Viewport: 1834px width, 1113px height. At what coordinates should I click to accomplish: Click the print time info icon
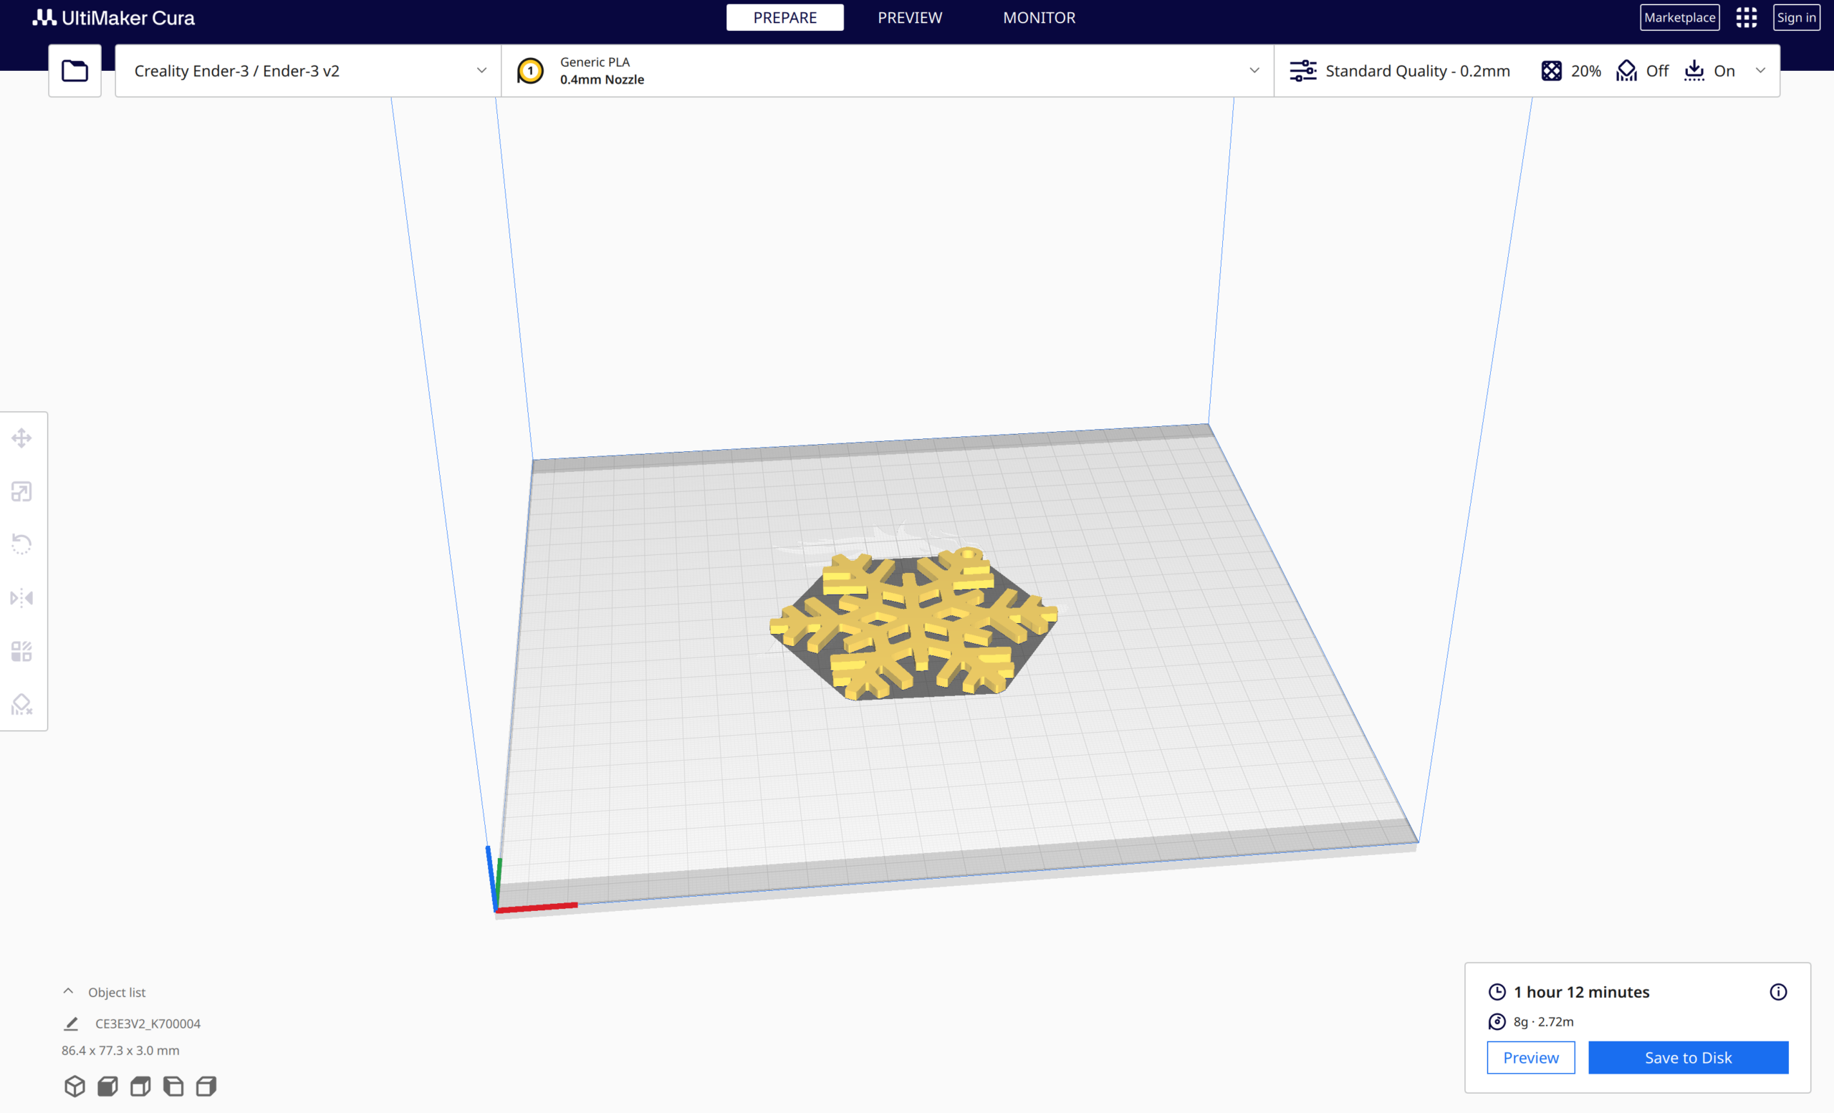pos(1778,992)
